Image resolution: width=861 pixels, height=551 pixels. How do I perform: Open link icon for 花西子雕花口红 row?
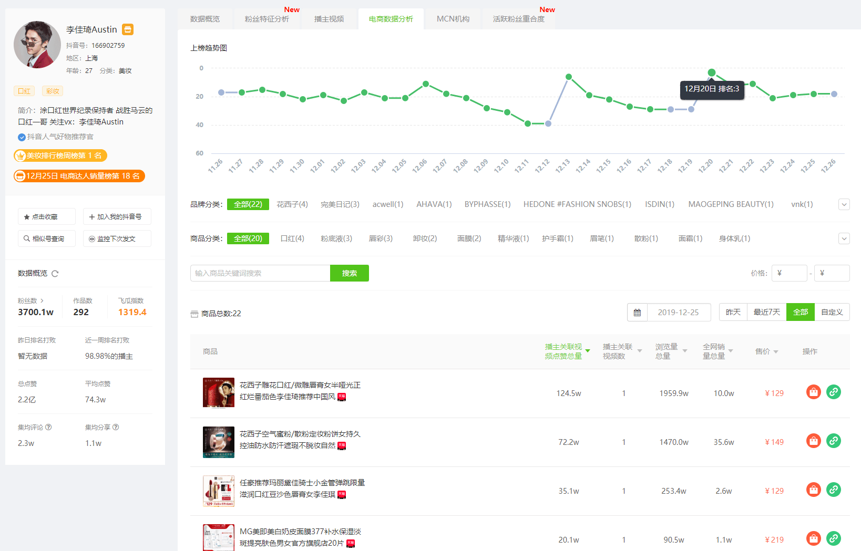(834, 392)
